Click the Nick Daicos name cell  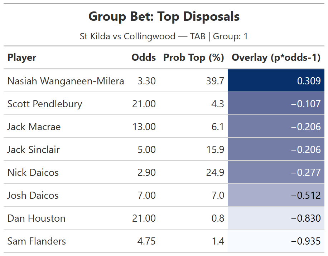coord(33,173)
